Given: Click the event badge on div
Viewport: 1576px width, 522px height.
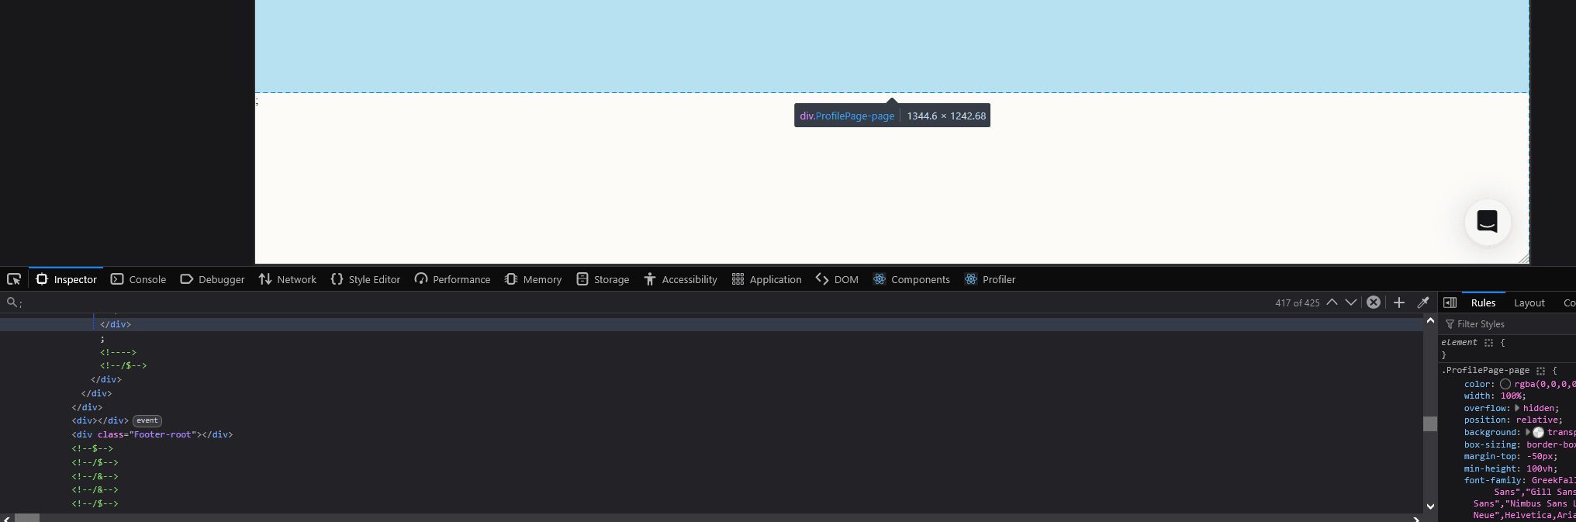Looking at the screenshot, I should 147,421.
